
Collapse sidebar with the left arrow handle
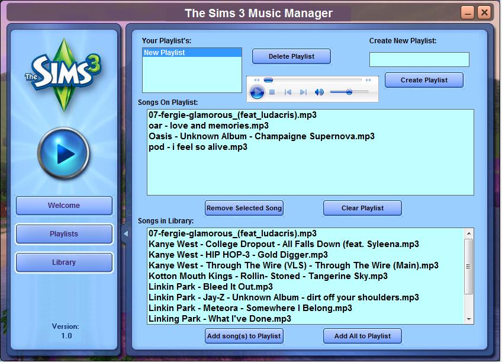tap(126, 234)
